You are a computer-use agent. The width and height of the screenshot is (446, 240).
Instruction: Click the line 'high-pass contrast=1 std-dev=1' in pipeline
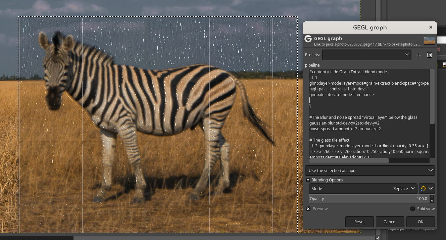click(339, 89)
